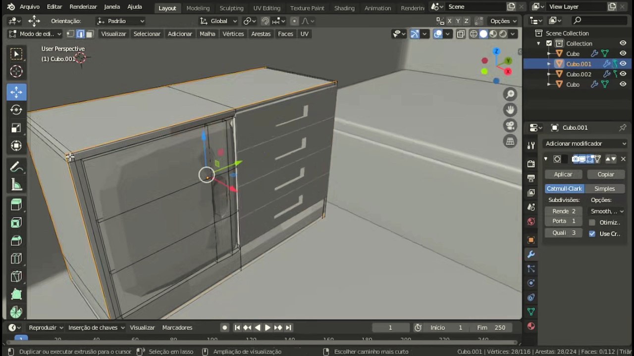Open the Output properties tab

click(x=531, y=178)
